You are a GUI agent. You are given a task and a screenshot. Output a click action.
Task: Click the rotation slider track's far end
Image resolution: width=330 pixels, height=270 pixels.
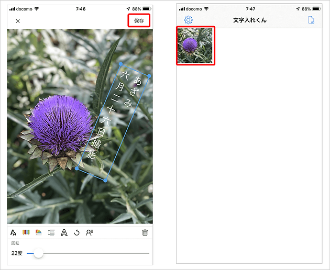149,253
